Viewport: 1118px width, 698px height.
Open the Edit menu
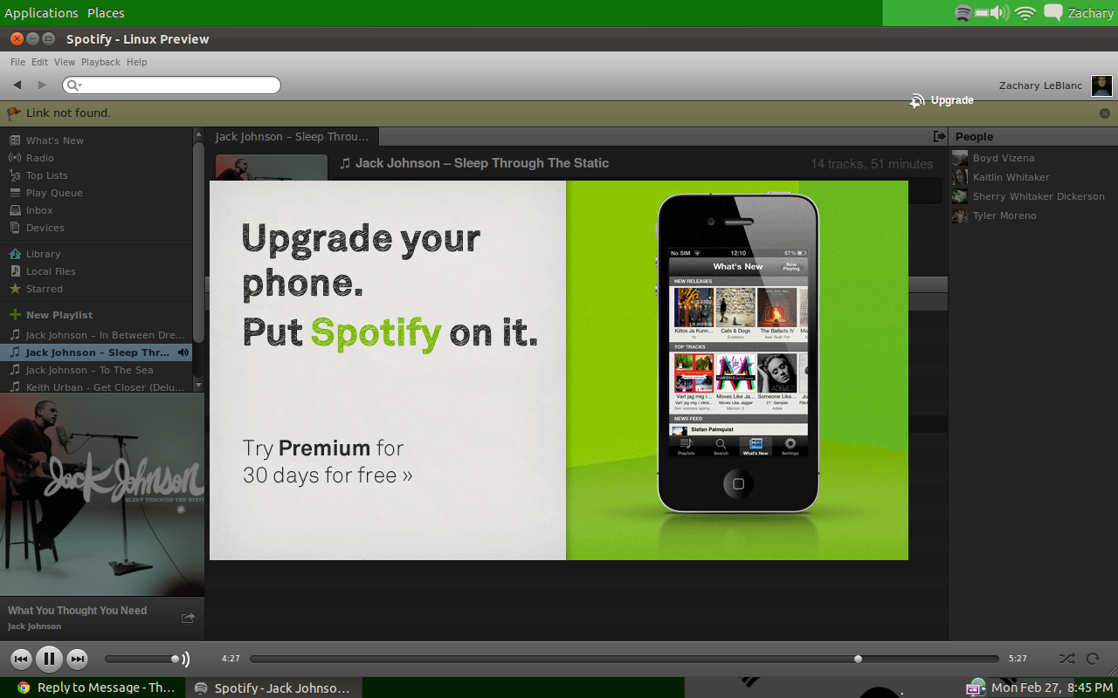39,62
